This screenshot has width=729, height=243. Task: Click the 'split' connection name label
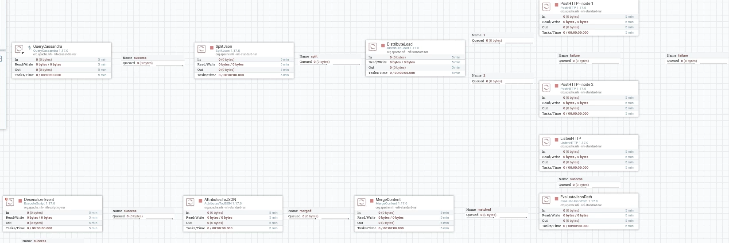tap(314, 57)
